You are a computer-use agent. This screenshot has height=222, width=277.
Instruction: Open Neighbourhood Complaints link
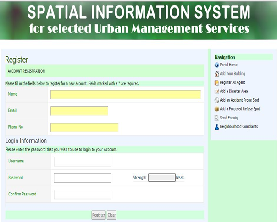238,127
